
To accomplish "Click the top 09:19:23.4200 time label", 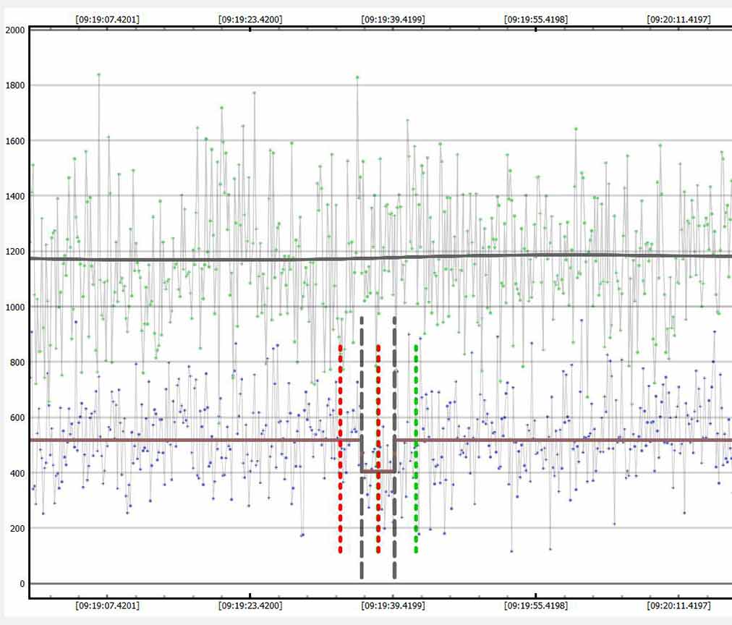I will tap(250, 20).
